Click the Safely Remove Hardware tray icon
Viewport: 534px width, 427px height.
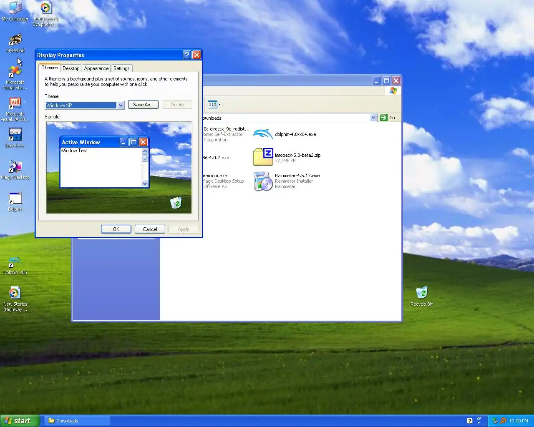(x=495, y=421)
